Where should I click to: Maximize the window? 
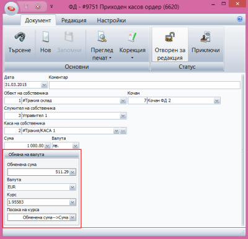click(224, 4)
